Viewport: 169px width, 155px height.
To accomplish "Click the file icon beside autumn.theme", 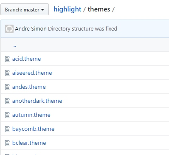I will click(x=8, y=115).
